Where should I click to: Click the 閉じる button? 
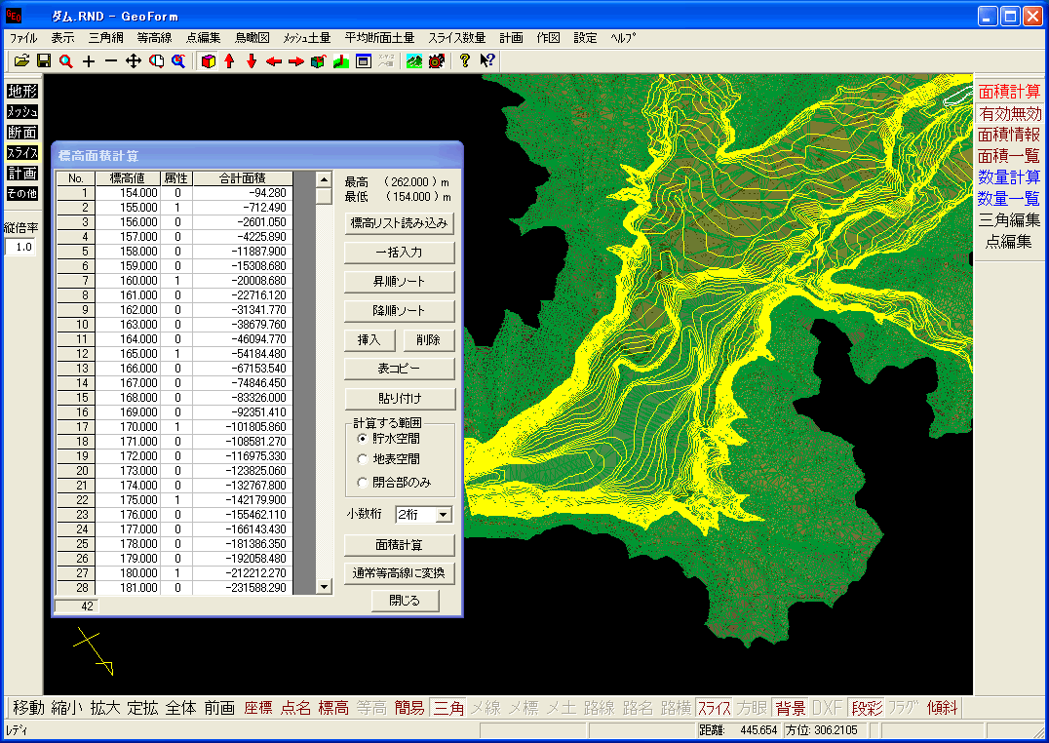tap(406, 601)
